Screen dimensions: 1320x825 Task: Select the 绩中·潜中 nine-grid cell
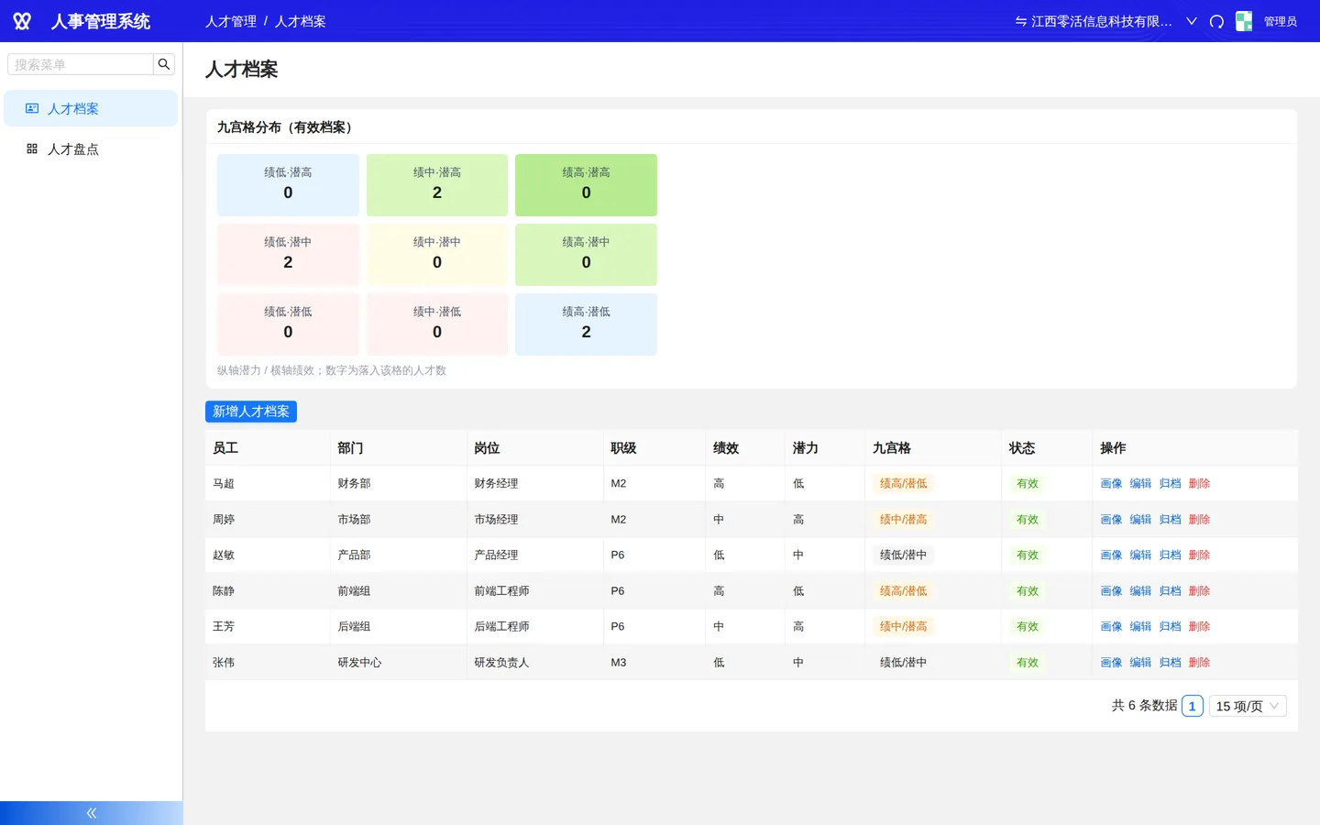437,255
